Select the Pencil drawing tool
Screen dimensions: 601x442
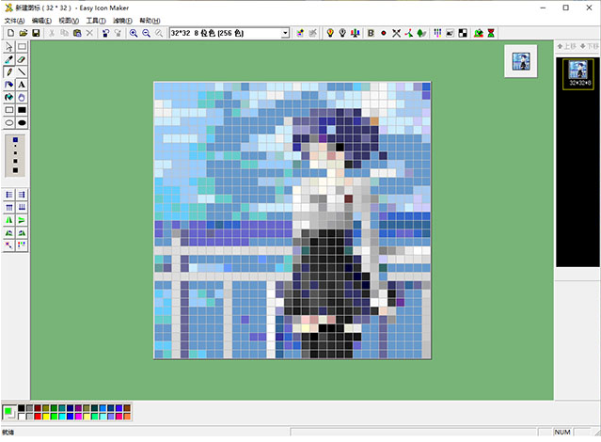click(x=9, y=71)
